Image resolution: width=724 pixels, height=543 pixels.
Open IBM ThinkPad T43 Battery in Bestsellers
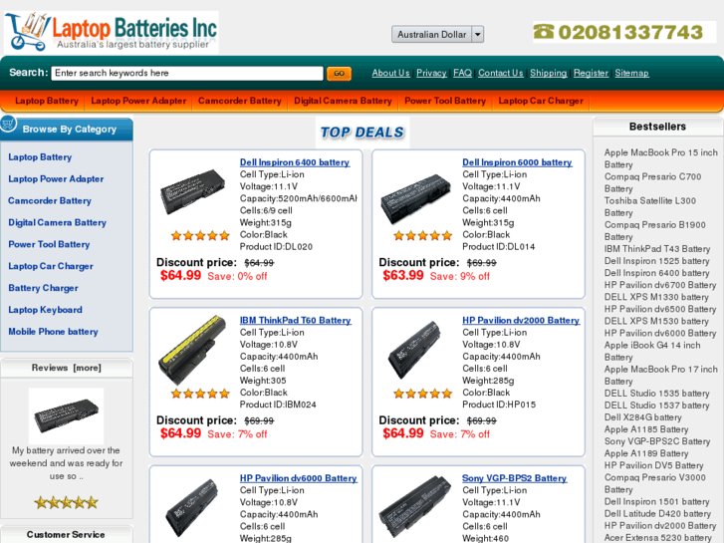(657, 249)
